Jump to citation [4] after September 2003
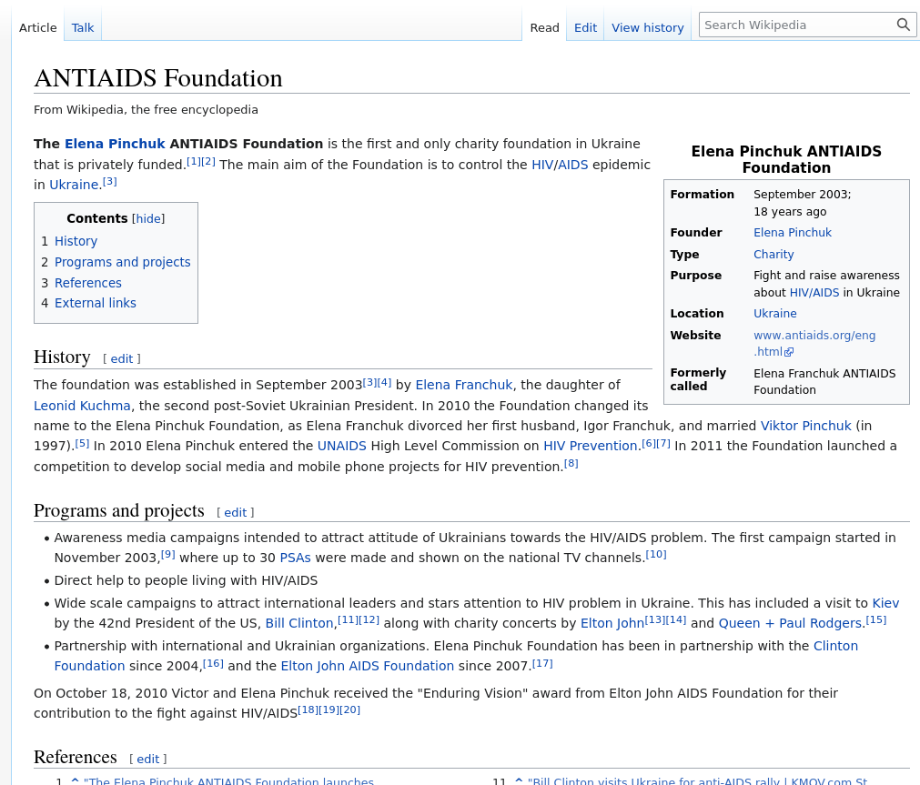This screenshot has width=920, height=785. [384, 382]
